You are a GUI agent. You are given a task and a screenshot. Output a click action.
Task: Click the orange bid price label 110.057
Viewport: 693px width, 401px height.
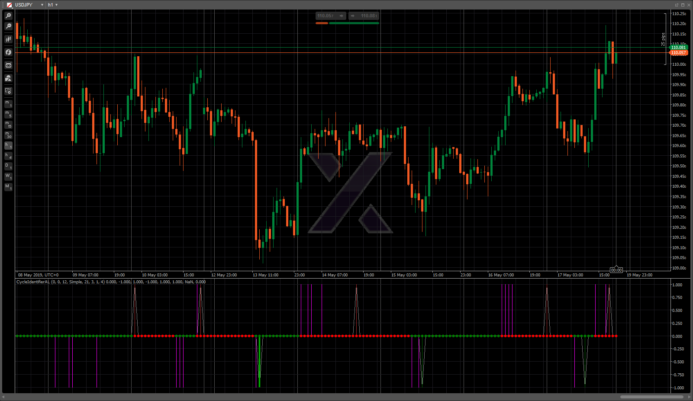pyautogui.click(x=678, y=53)
